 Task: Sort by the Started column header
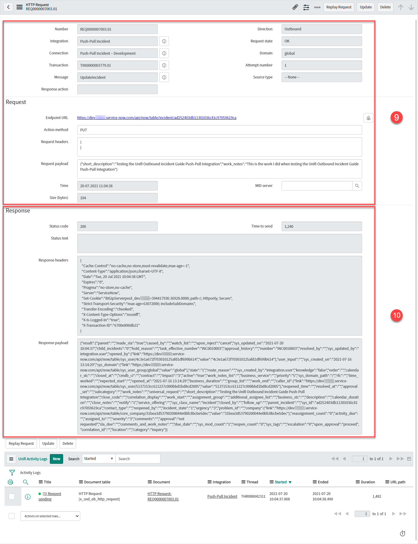(x=280, y=482)
